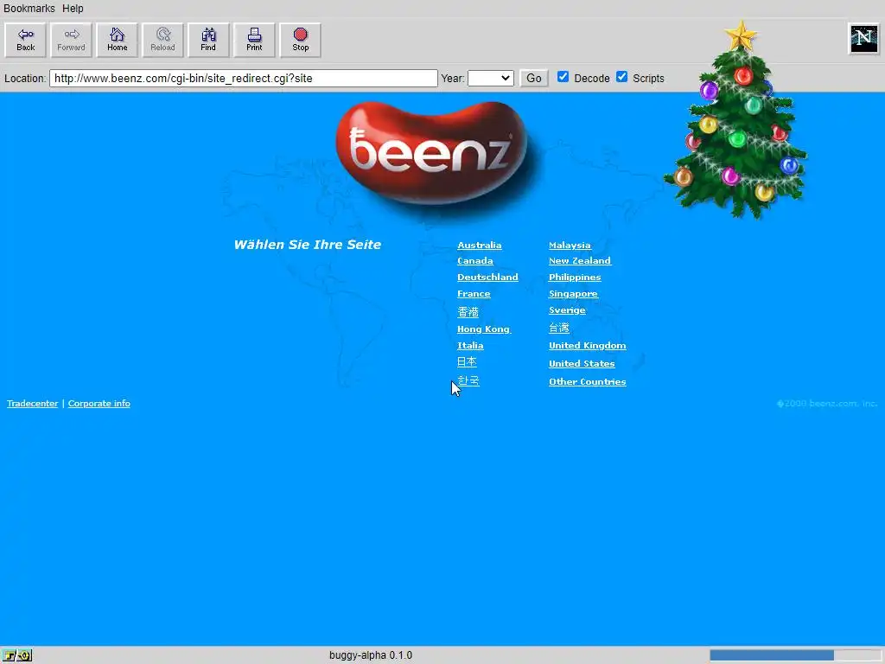Click the Christmas tree decoration
The image size is (885, 664).
736,119
